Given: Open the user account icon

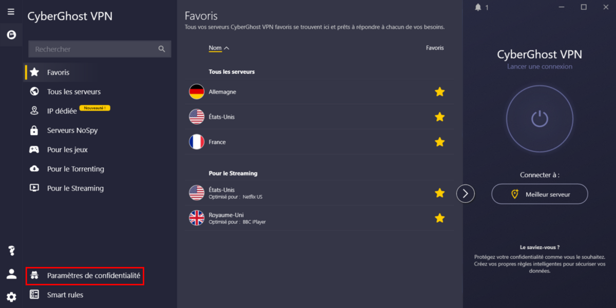Looking at the screenshot, I should click(11, 274).
